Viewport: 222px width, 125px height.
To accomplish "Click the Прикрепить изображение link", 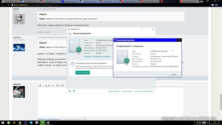I will tap(48, 119).
